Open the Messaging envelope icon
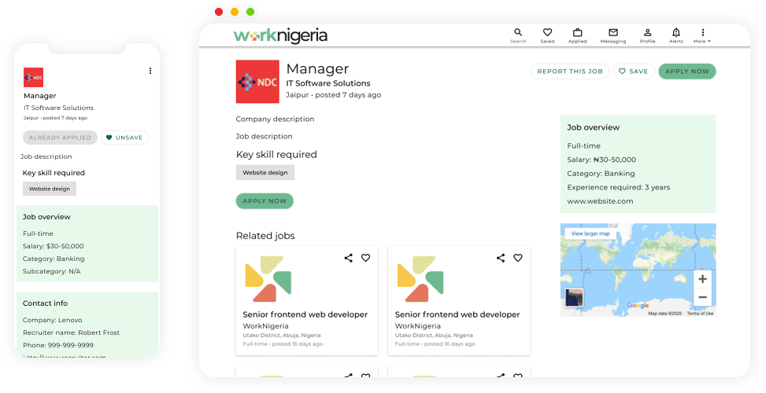Screen dimensions: 766x393 pos(613,35)
